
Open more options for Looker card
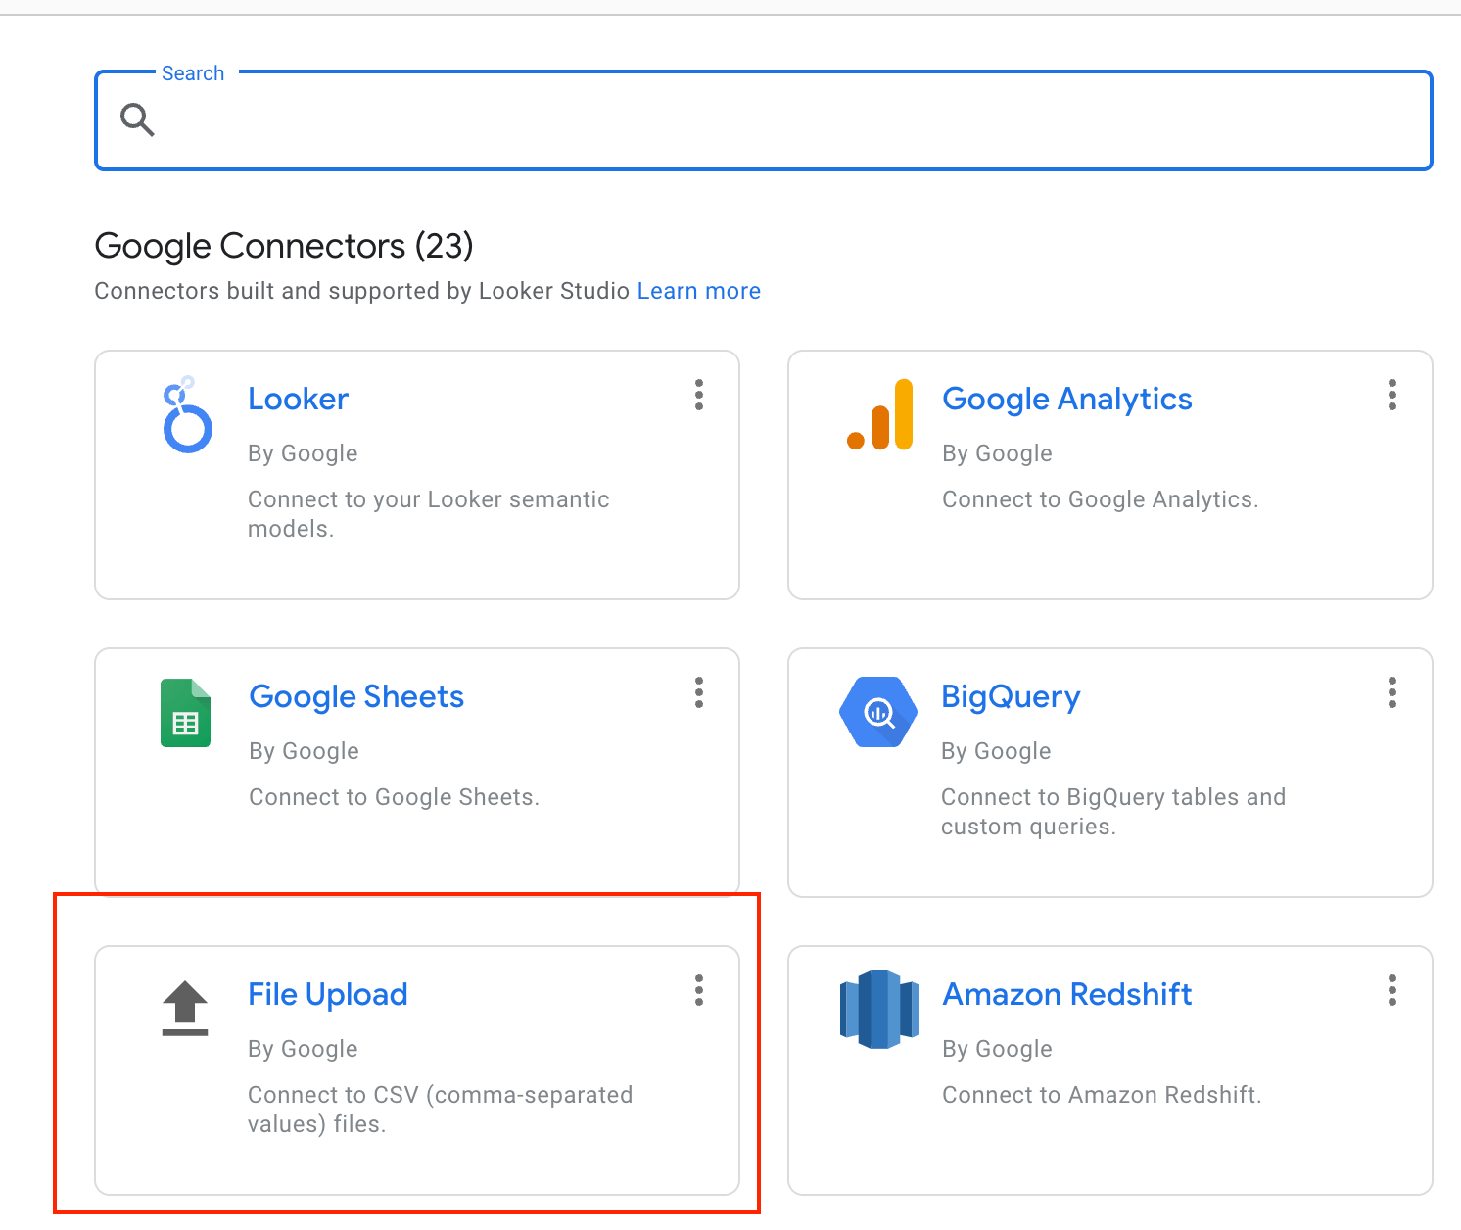[699, 395]
